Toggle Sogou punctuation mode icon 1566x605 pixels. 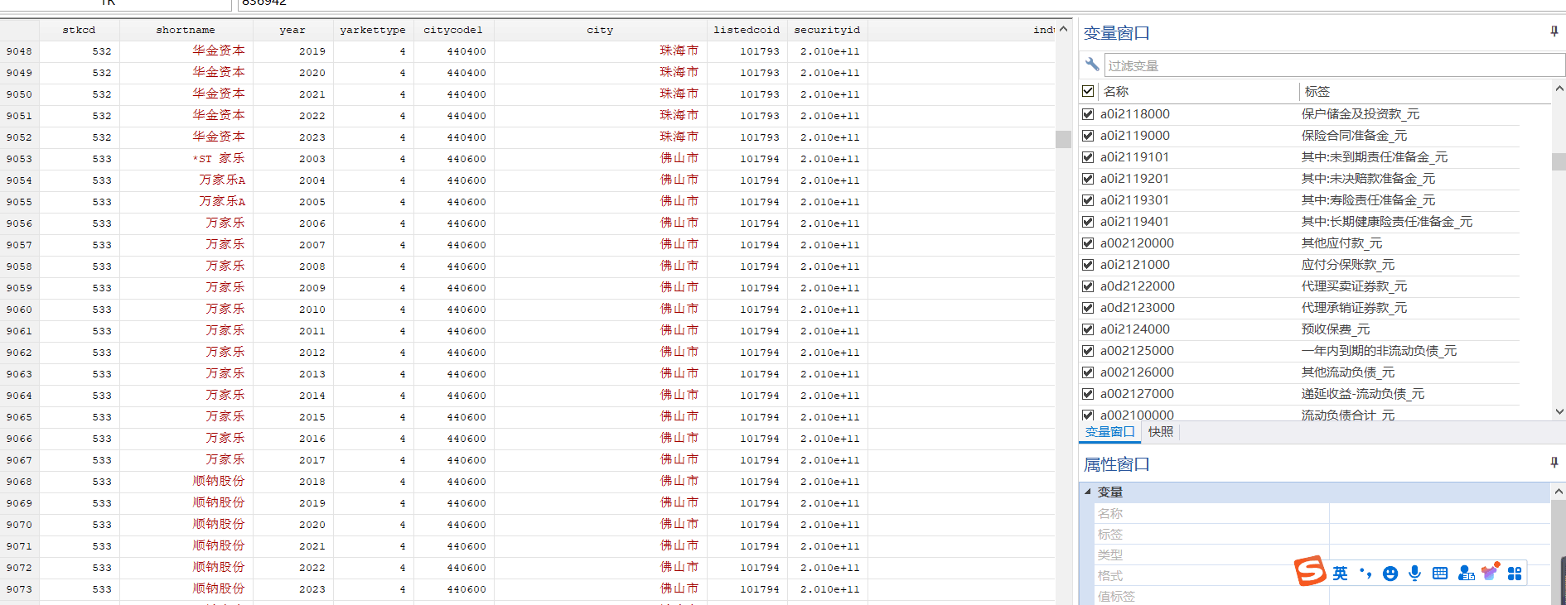point(1365,574)
